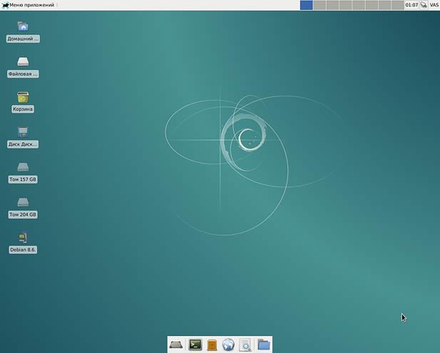Click the Show Desktop icon in dock
The width and height of the screenshot is (440, 353).
[176, 344]
